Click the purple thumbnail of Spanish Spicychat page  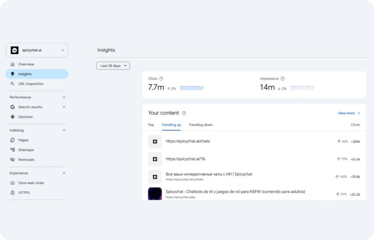coord(155,194)
